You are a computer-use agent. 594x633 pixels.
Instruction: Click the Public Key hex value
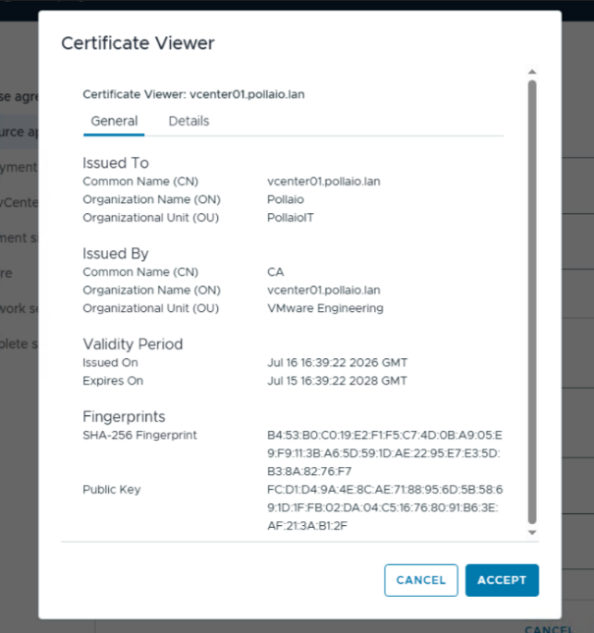pos(384,508)
